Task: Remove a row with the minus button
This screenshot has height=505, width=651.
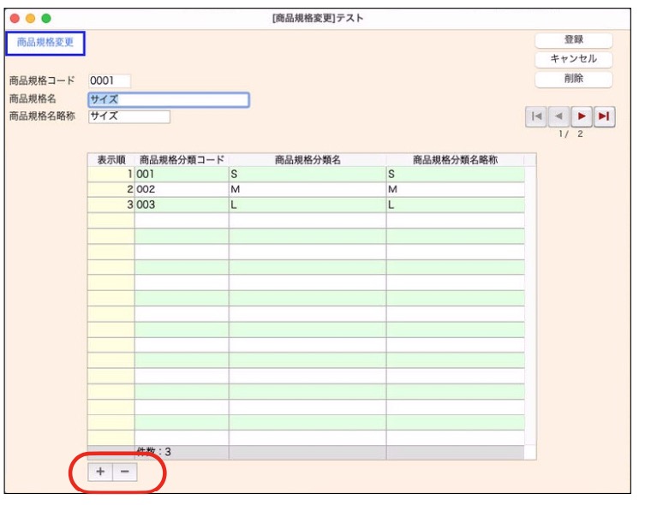Action: [124, 472]
